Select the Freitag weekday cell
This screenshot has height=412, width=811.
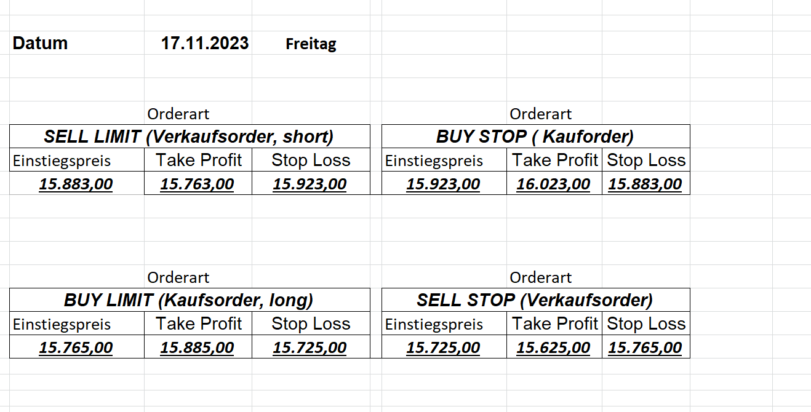pyautogui.click(x=311, y=44)
